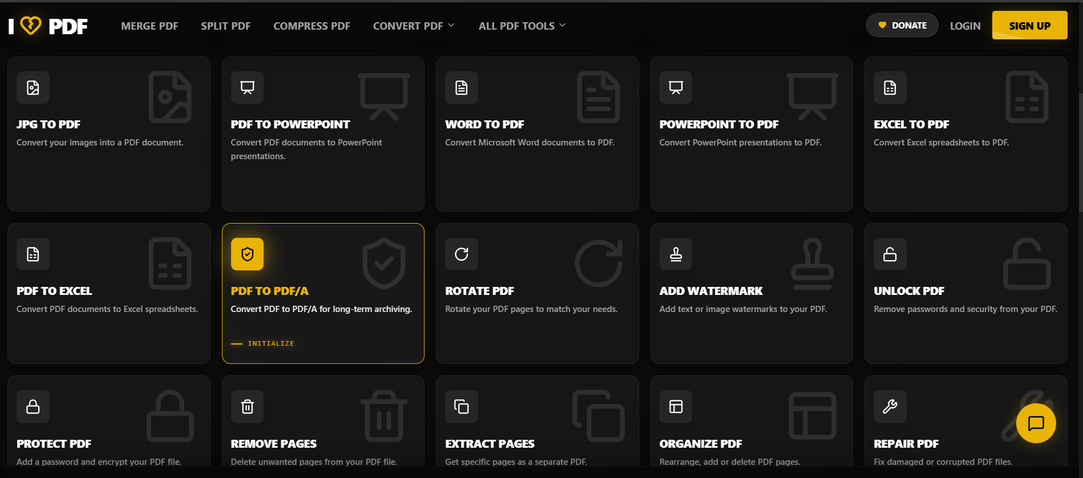Expand the All PDF Tools dropdown
The height and width of the screenshot is (478, 1083).
point(522,26)
